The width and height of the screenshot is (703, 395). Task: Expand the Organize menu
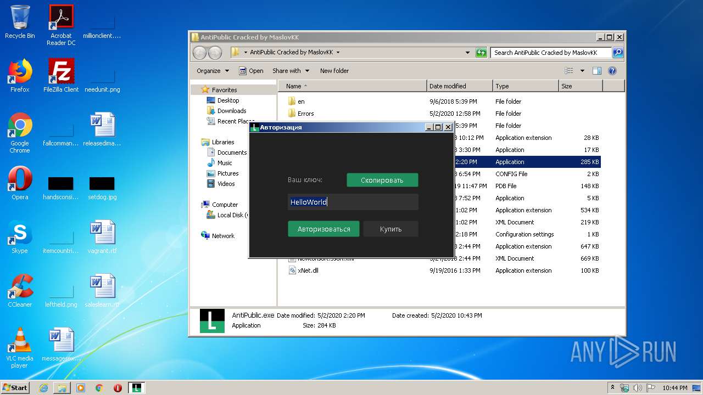(213, 71)
